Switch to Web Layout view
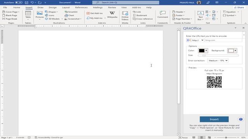248x139 pixels. 209,137
